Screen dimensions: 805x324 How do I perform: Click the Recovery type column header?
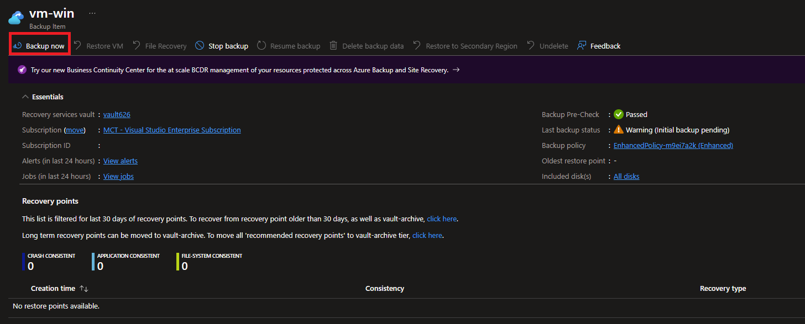coord(723,288)
